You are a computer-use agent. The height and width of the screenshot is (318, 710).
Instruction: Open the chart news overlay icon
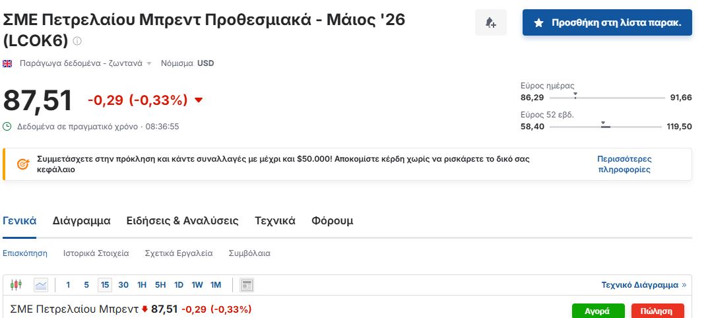click(247, 285)
